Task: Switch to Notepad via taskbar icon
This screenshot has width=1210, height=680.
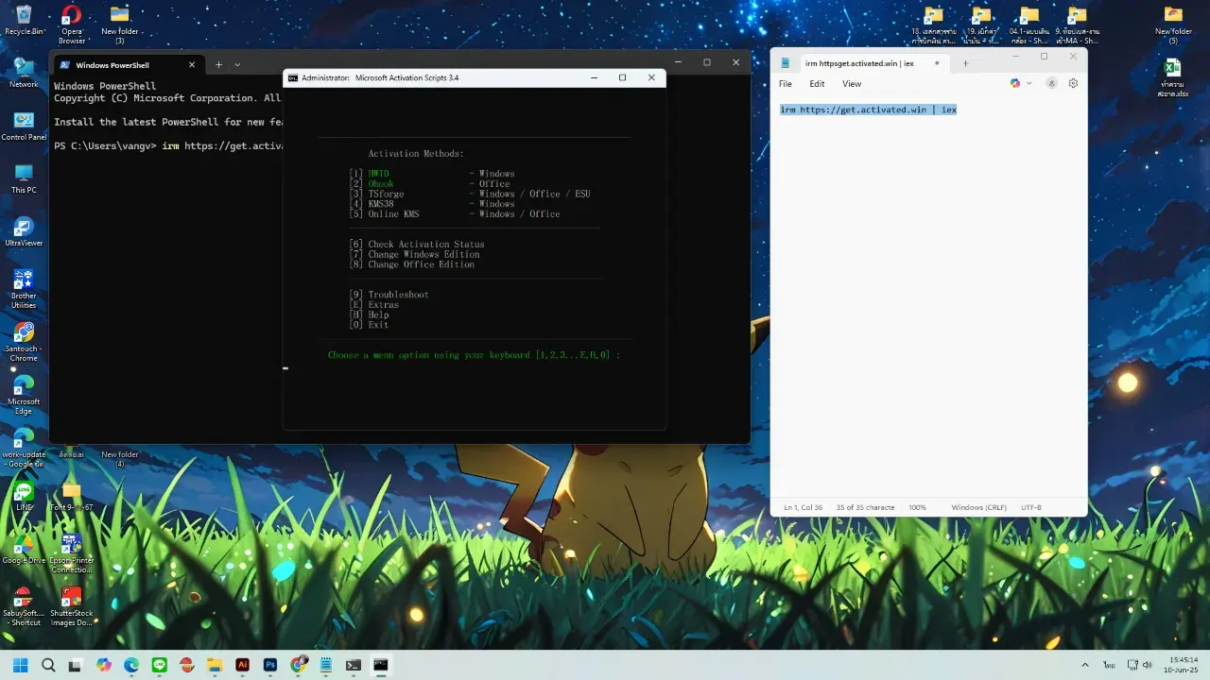Action: tap(325, 665)
